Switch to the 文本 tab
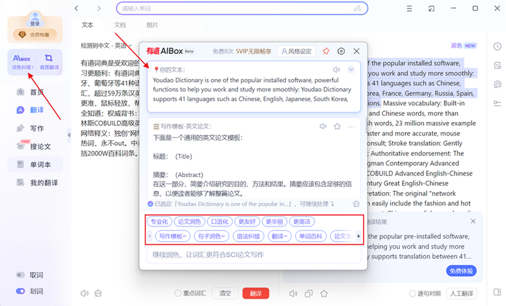The width and height of the screenshot is (506, 306). point(87,25)
